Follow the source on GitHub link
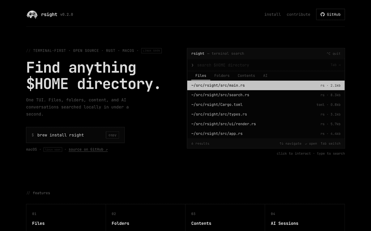371x231 pixels. pyautogui.click(x=88, y=149)
